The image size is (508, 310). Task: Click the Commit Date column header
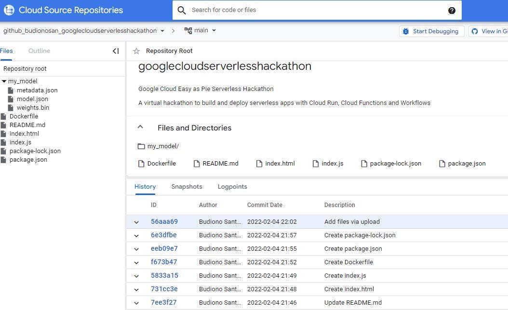click(x=265, y=205)
